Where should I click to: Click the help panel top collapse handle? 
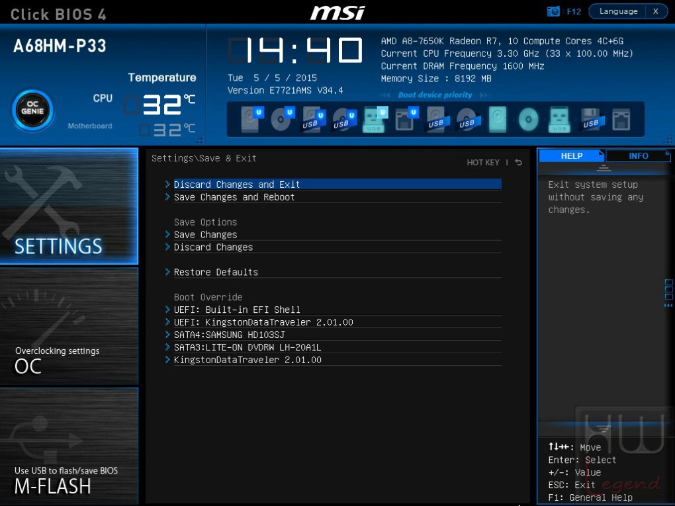pyautogui.click(x=604, y=168)
